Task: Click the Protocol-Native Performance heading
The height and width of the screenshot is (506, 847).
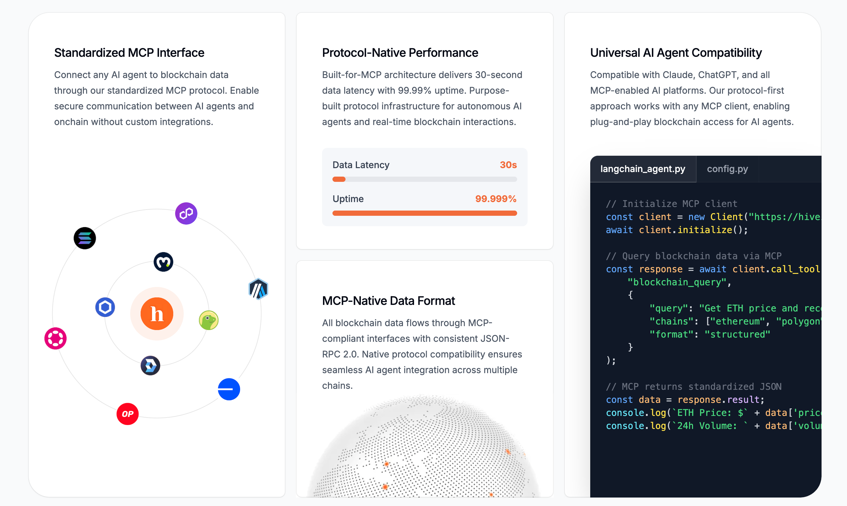Action: tap(400, 53)
